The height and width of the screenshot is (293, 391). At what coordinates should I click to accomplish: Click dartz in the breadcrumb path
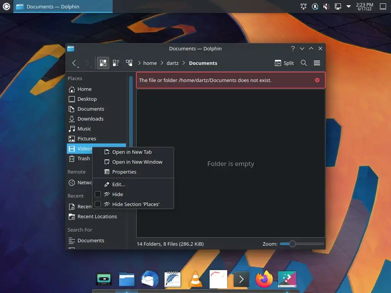[173, 63]
